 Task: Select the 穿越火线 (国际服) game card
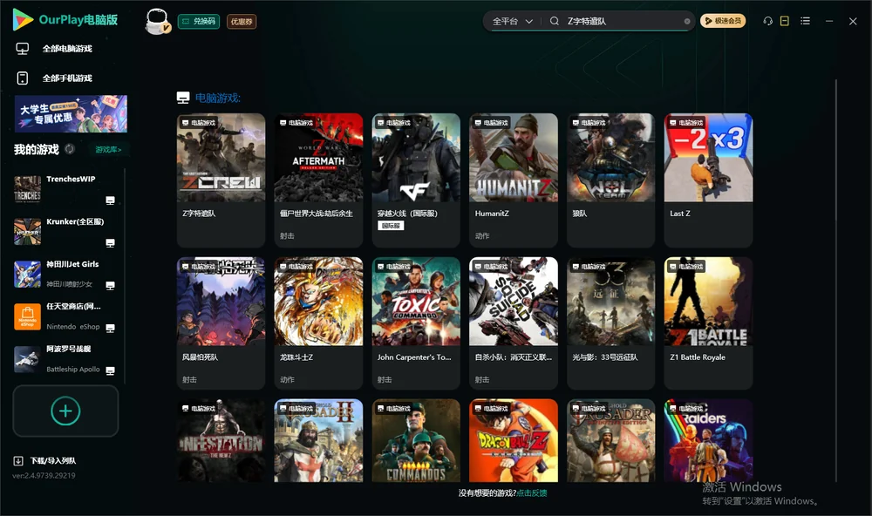[416, 180]
